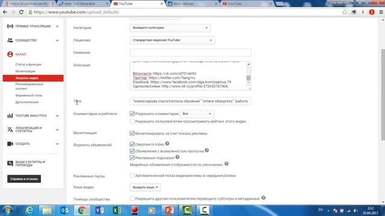Image resolution: width=385 pixels, height=216 pixels.
Task: Click the browser back arrow
Action: pos(5,12)
